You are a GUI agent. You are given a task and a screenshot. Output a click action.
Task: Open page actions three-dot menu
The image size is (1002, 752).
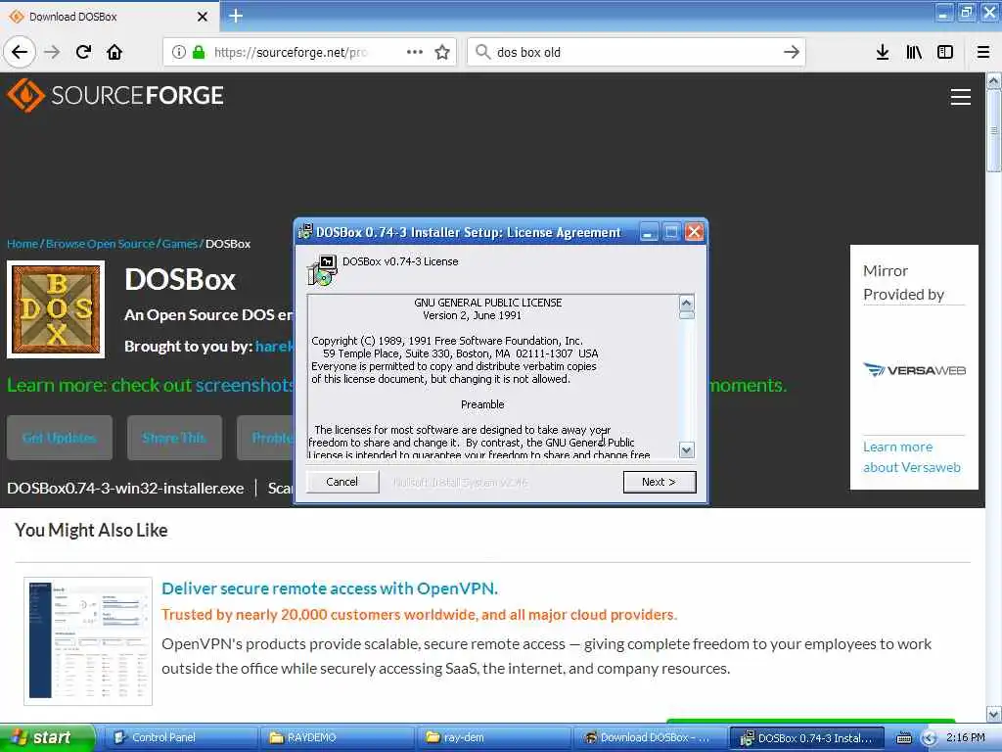pos(415,52)
